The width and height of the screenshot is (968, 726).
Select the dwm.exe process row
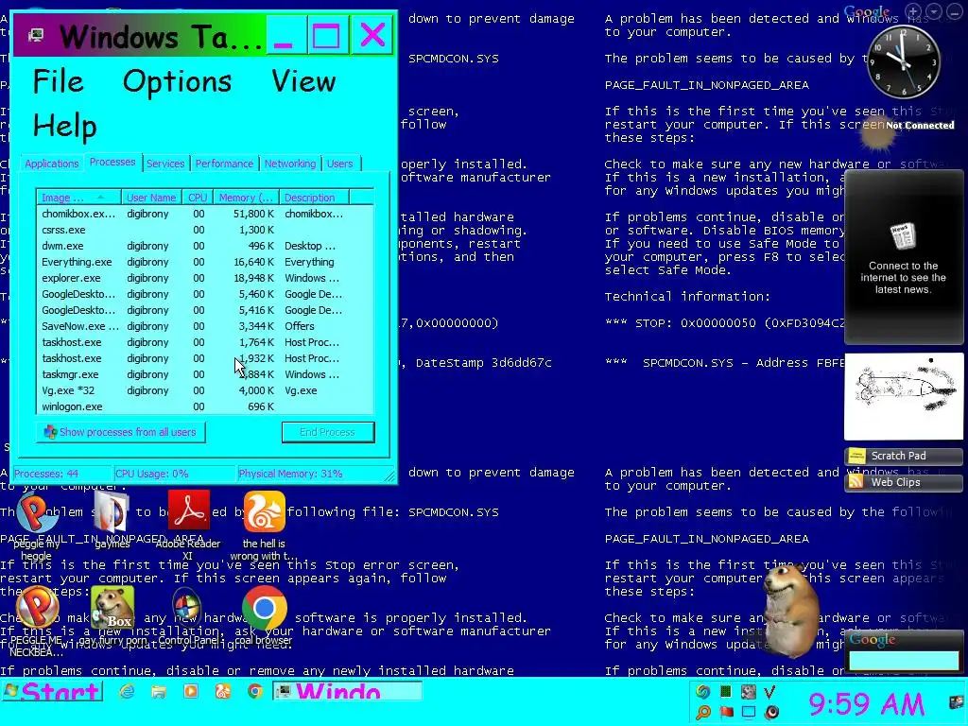[205, 246]
